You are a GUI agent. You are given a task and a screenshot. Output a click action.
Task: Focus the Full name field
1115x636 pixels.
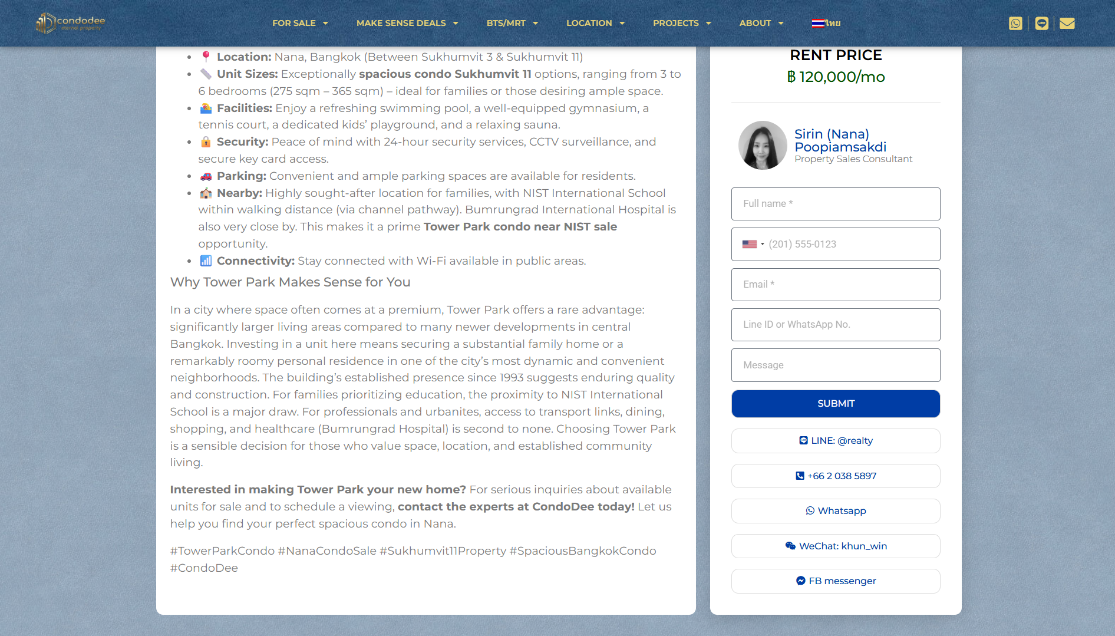click(x=835, y=204)
